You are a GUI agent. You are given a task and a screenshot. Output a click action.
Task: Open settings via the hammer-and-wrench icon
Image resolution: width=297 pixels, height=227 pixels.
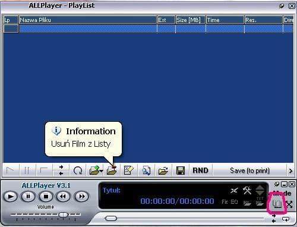point(247,191)
